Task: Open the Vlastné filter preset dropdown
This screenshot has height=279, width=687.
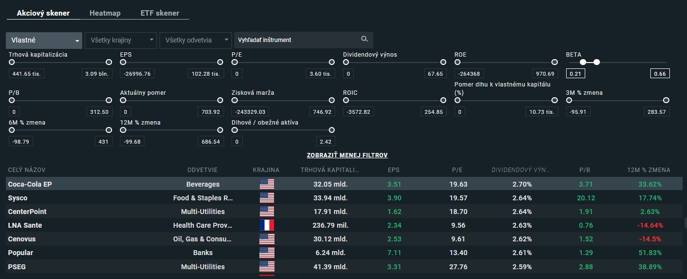Action: point(44,40)
